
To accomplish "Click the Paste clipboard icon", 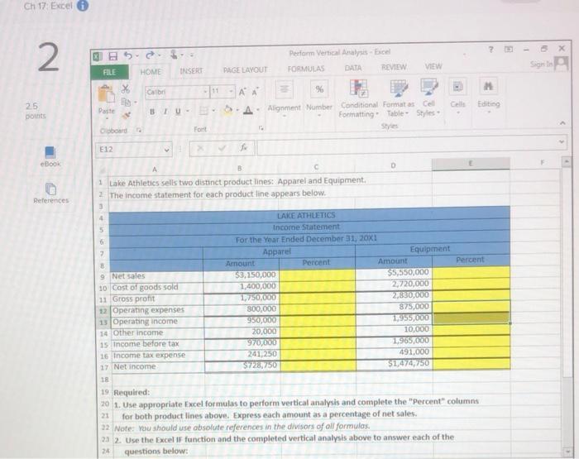I will [x=107, y=93].
